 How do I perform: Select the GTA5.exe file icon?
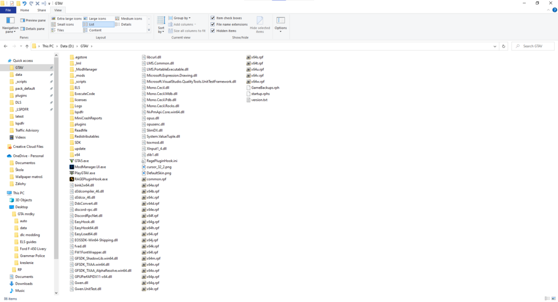pyautogui.click(x=72, y=161)
